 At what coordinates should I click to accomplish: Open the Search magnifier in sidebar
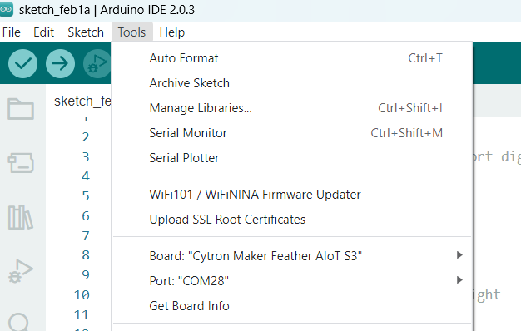18,322
